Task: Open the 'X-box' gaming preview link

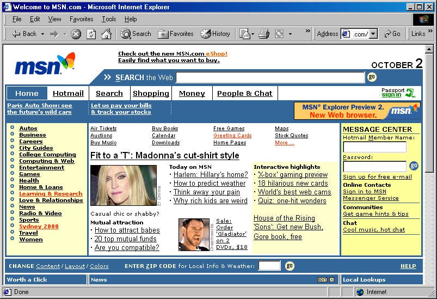Action: 293,175
